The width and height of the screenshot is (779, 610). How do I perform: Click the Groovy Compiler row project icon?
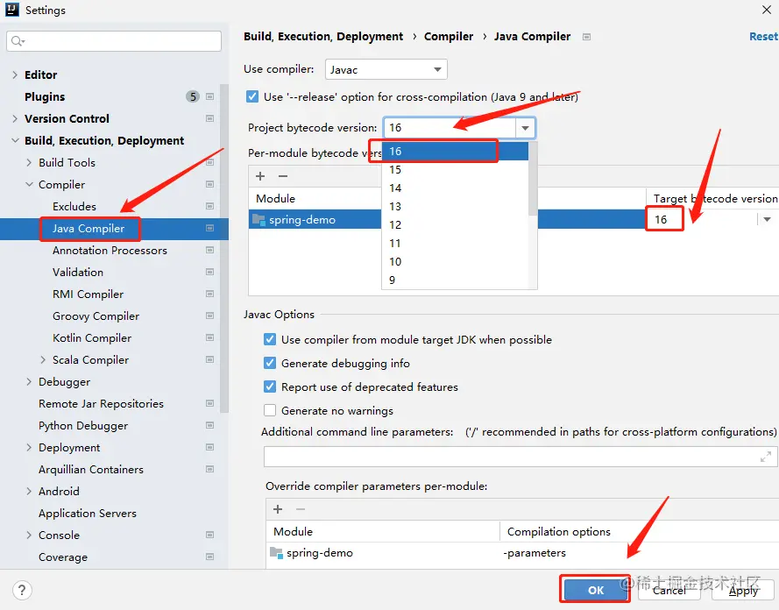pyautogui.click(x=209, y=316)
